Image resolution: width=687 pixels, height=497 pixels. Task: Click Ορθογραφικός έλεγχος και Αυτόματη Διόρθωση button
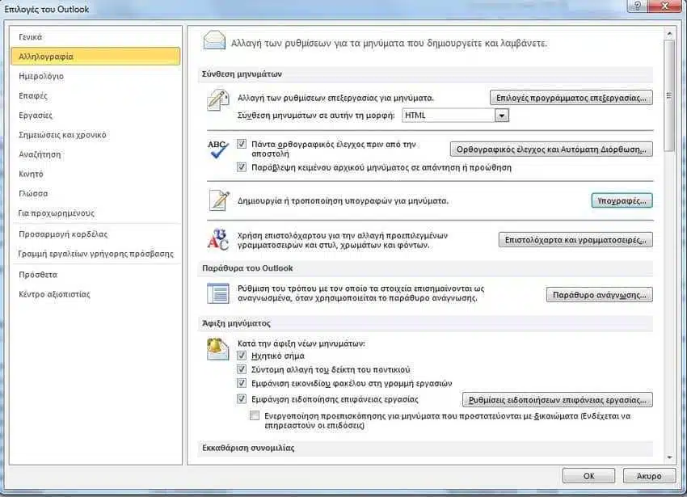point(551,149)
